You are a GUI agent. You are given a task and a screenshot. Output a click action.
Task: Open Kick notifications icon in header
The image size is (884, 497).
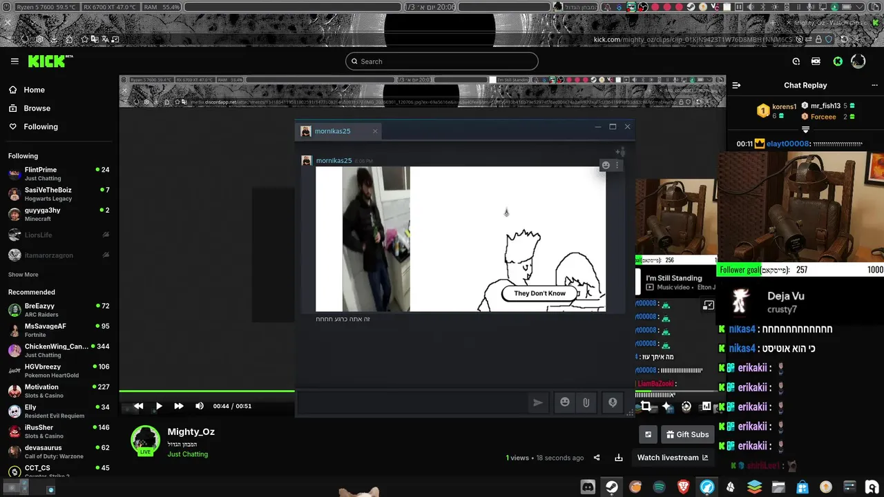coord(796,61)
